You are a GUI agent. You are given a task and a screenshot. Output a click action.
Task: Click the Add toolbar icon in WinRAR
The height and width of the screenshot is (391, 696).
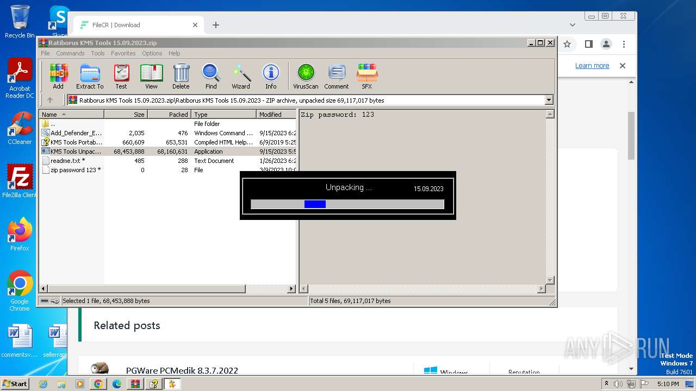pos(58,76)
